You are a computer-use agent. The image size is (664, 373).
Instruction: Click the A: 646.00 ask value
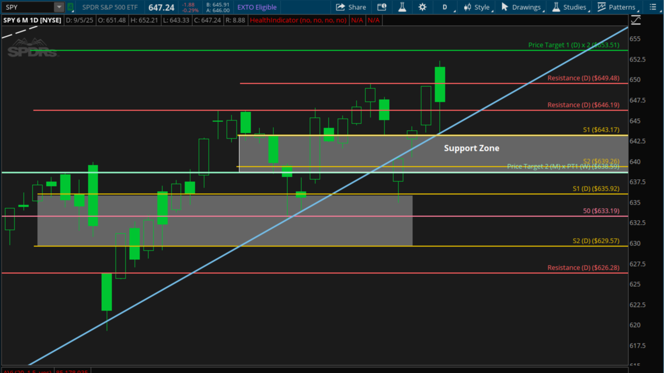tap(218, 10)
